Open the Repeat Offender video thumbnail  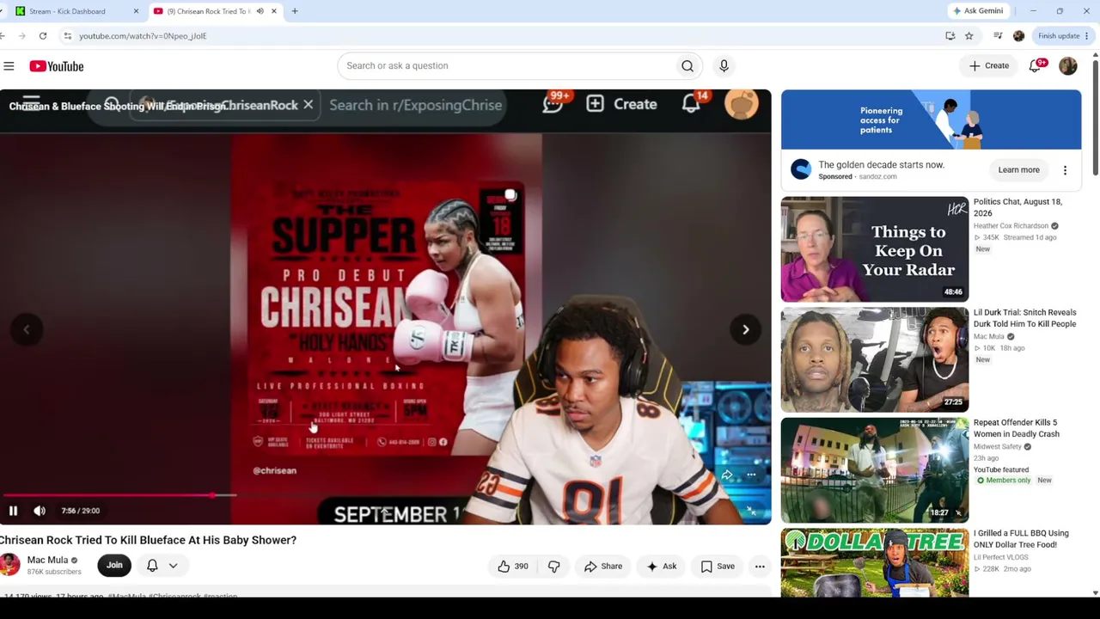pyautogui.click(x=874, y=470)
